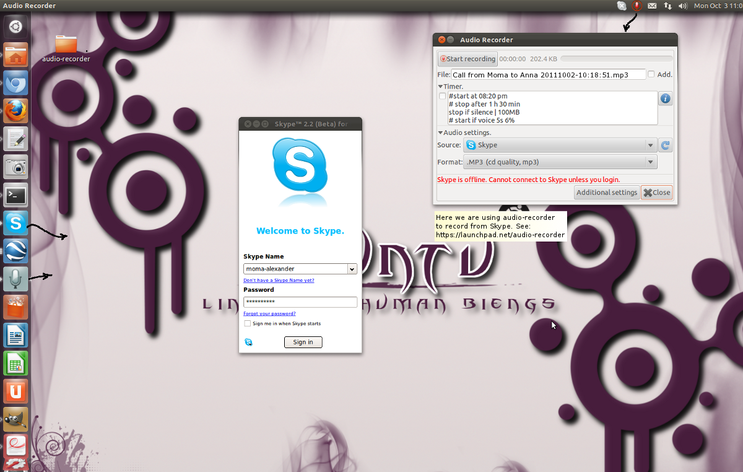Viewport: 743px width, 472px height.
Task: Check Sign me in when Skype starts
Action: 248,323
